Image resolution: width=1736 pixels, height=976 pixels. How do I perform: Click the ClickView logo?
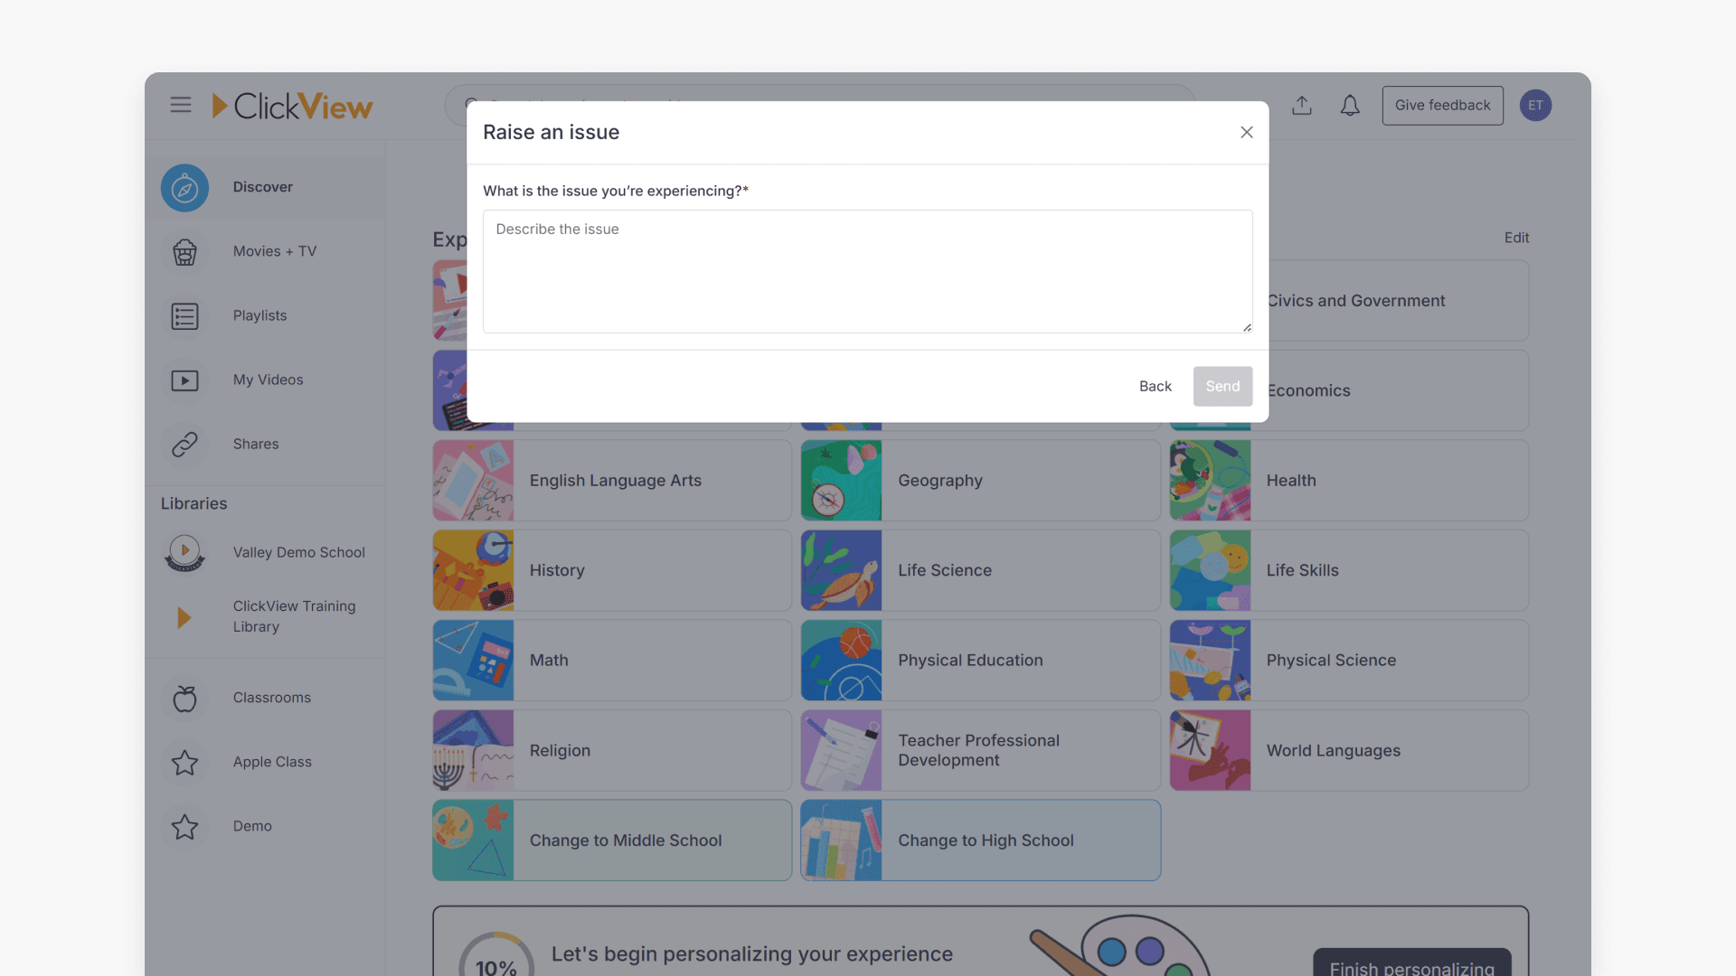[291, 105]
